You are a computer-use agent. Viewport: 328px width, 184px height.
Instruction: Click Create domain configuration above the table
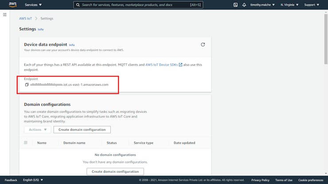[82, 130]
